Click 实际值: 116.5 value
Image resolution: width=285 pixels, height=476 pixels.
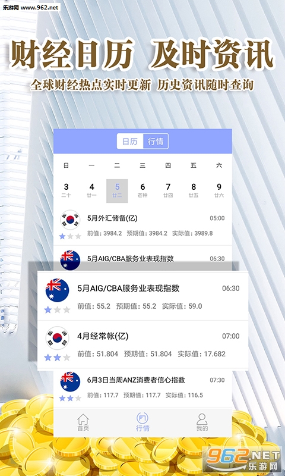[x=184, y=395]
